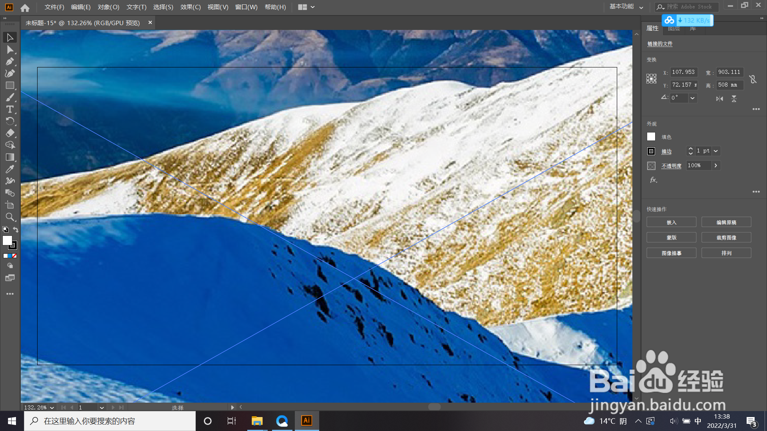Close the 未标题-15 document tab
Screen dimensions: 767x431
(150, 23)
